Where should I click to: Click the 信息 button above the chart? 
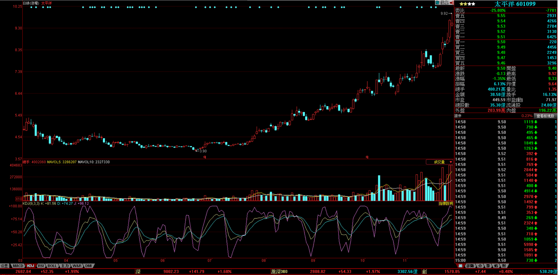pyautogui.click(x=445, y=3)
